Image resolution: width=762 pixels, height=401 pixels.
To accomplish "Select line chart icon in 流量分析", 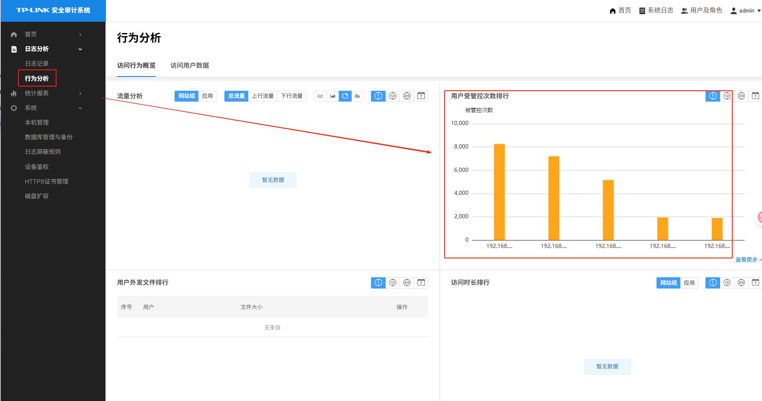I will 320,96.
